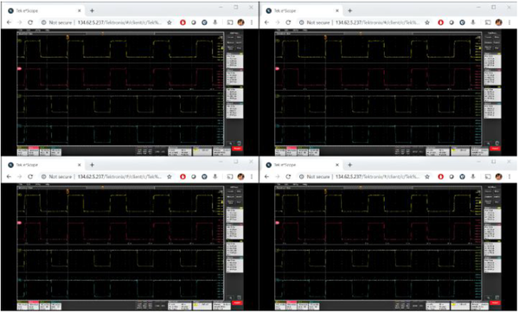
Task: Open a new tab in the lower-right window
Action: [x=349, y=165]
